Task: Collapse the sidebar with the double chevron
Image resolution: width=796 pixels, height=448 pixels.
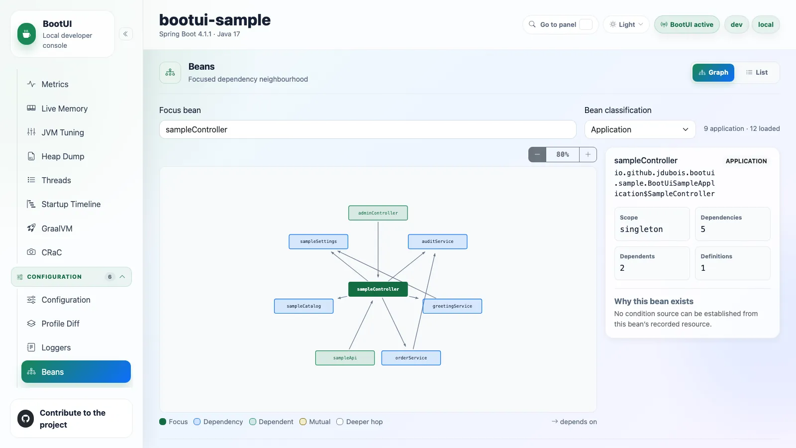Action: point(125,34)
